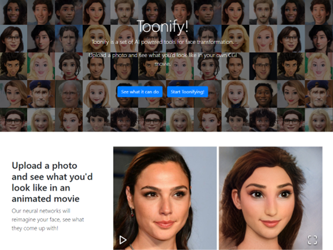
Task: Select the leftmost red-haired woman in the bottom row
Action: coord(69,120)
